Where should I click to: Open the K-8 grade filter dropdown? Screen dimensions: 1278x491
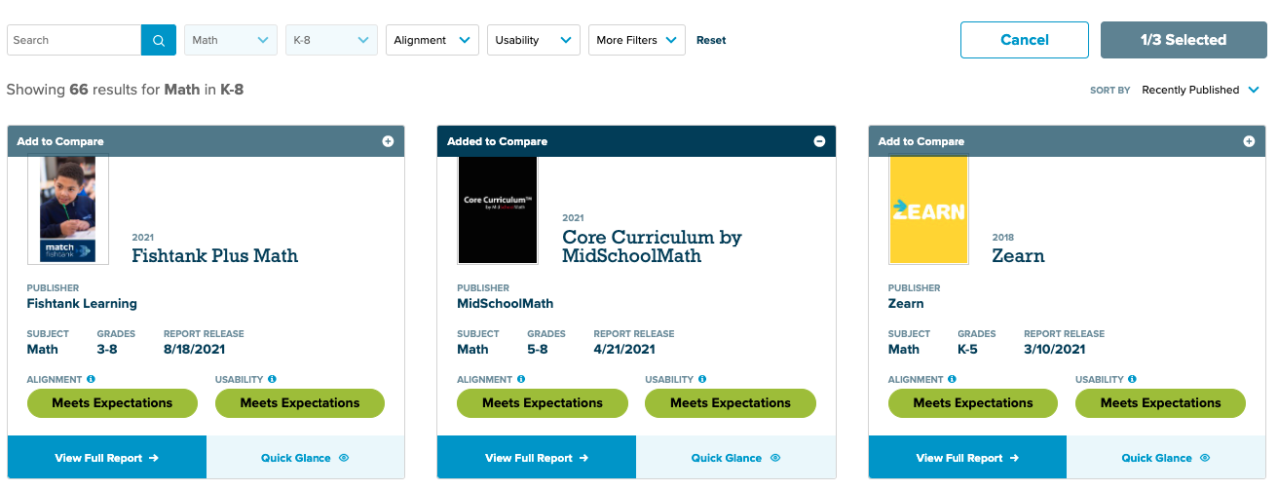click(x=331, y=40)
